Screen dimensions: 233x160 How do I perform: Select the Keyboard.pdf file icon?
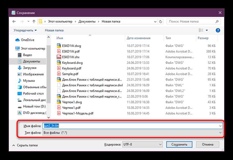[x=59, y=68]
